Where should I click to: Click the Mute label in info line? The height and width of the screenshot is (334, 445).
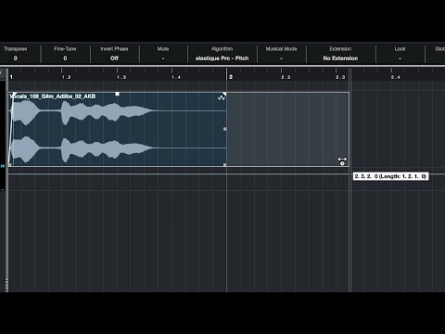163,49
